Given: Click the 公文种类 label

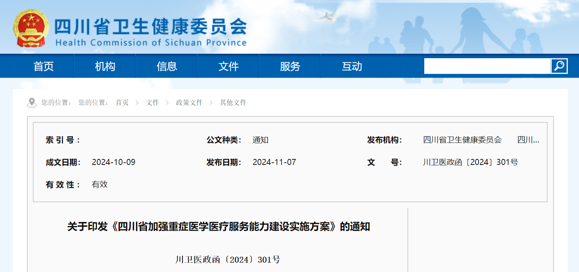Looking at the screenshot, I should [x=224, y=140].
